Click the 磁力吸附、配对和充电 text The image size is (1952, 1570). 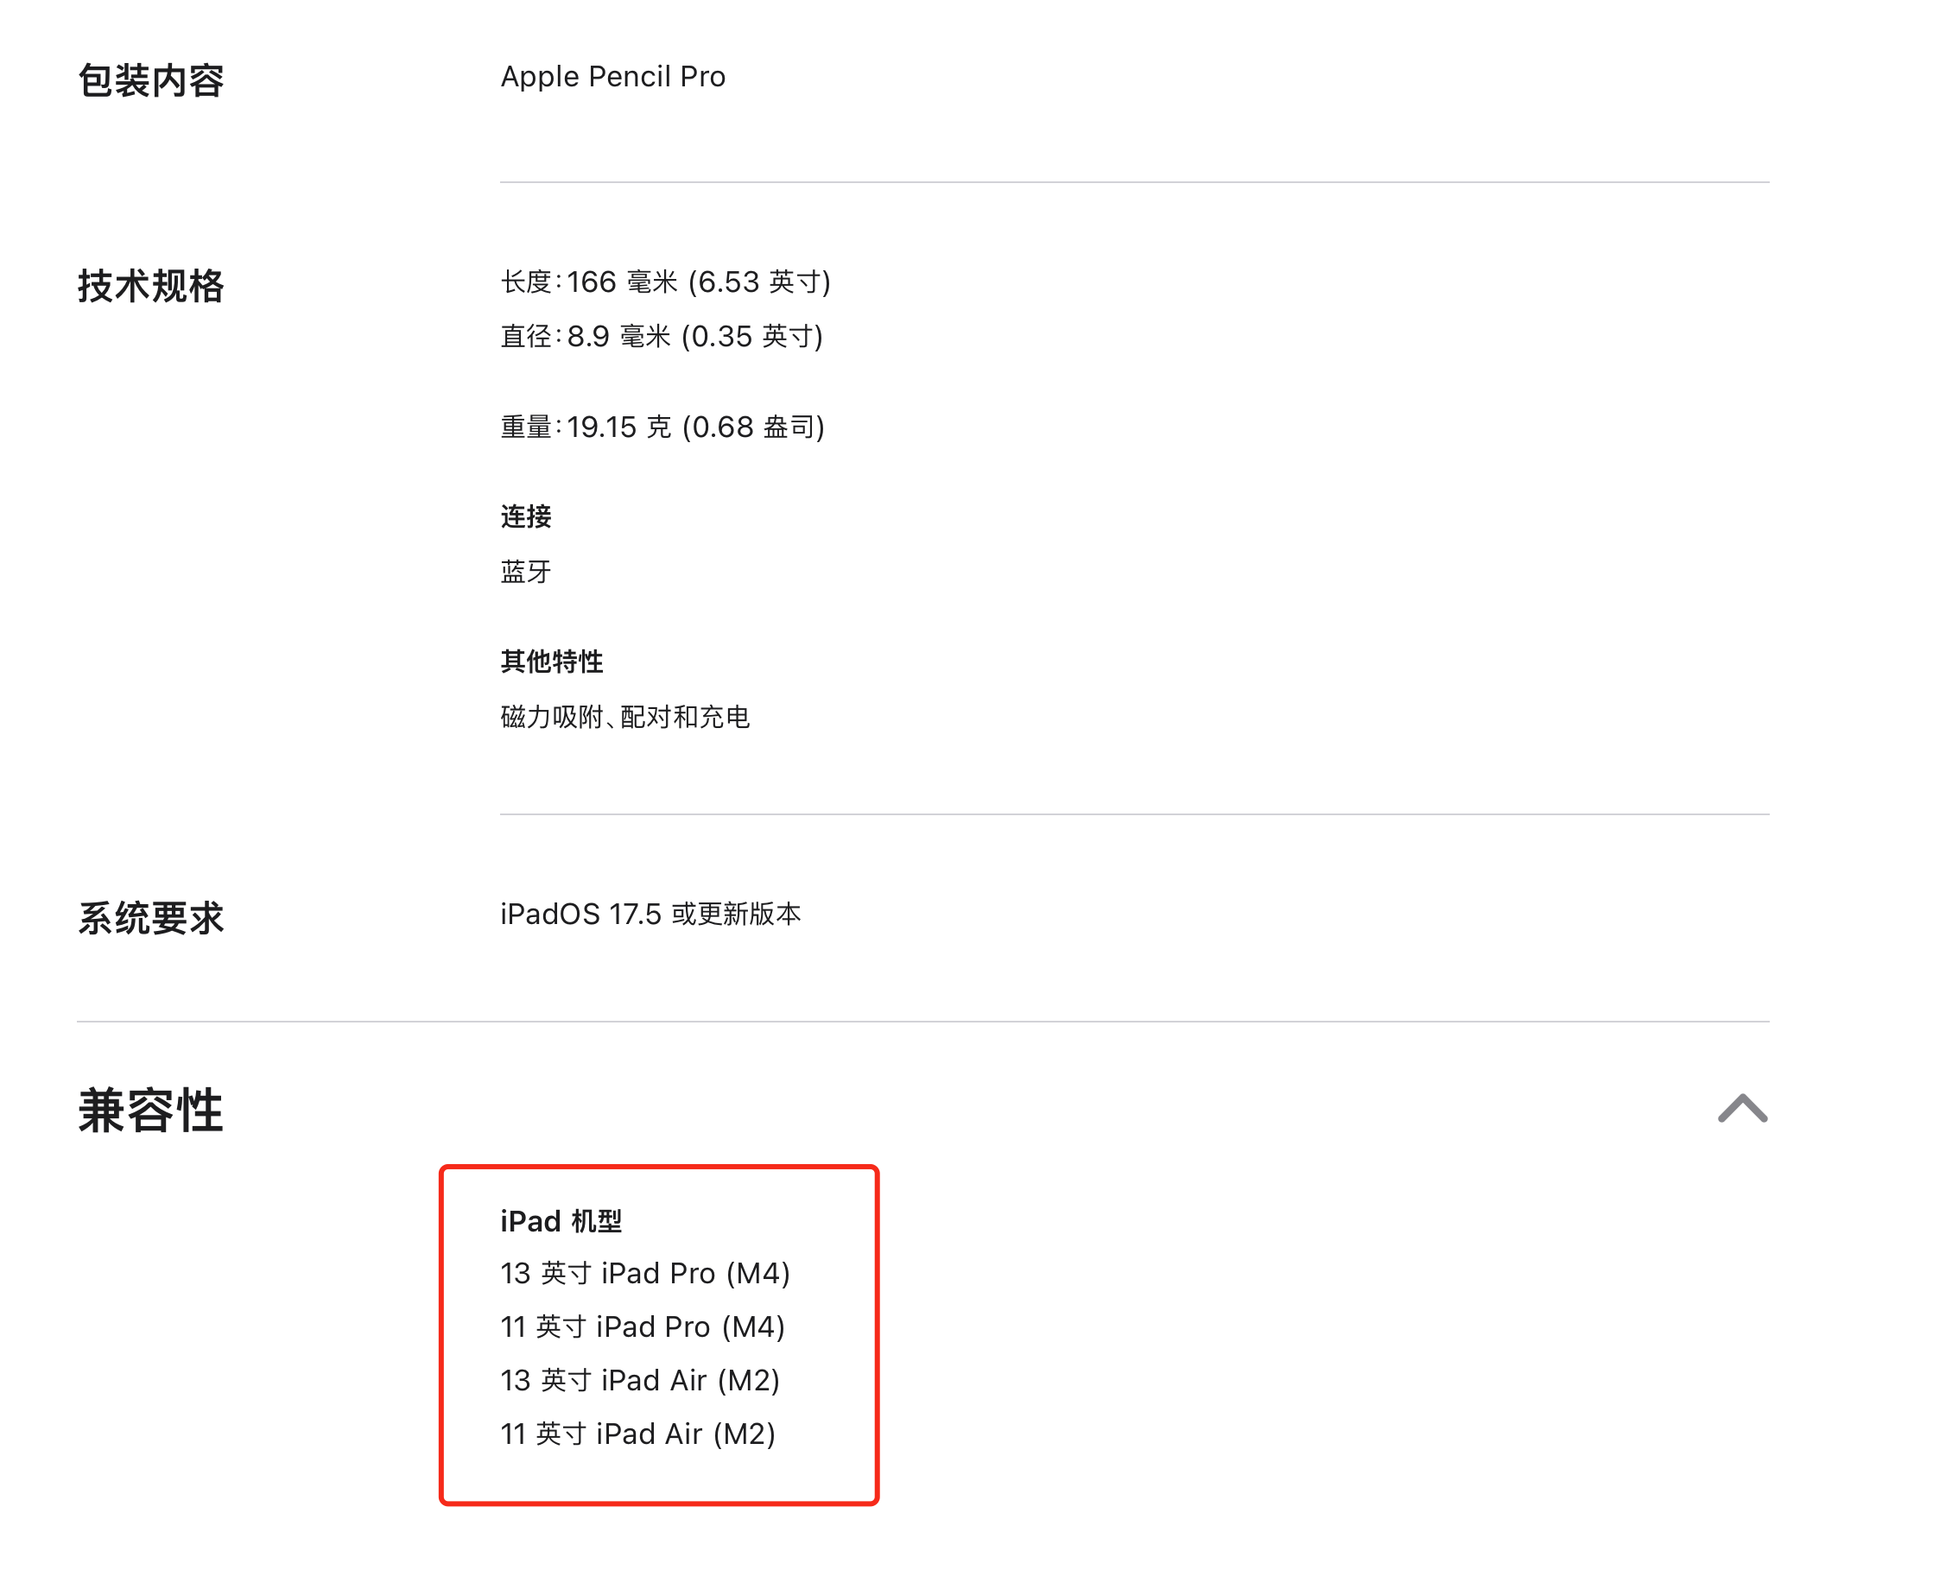[624, 717]
